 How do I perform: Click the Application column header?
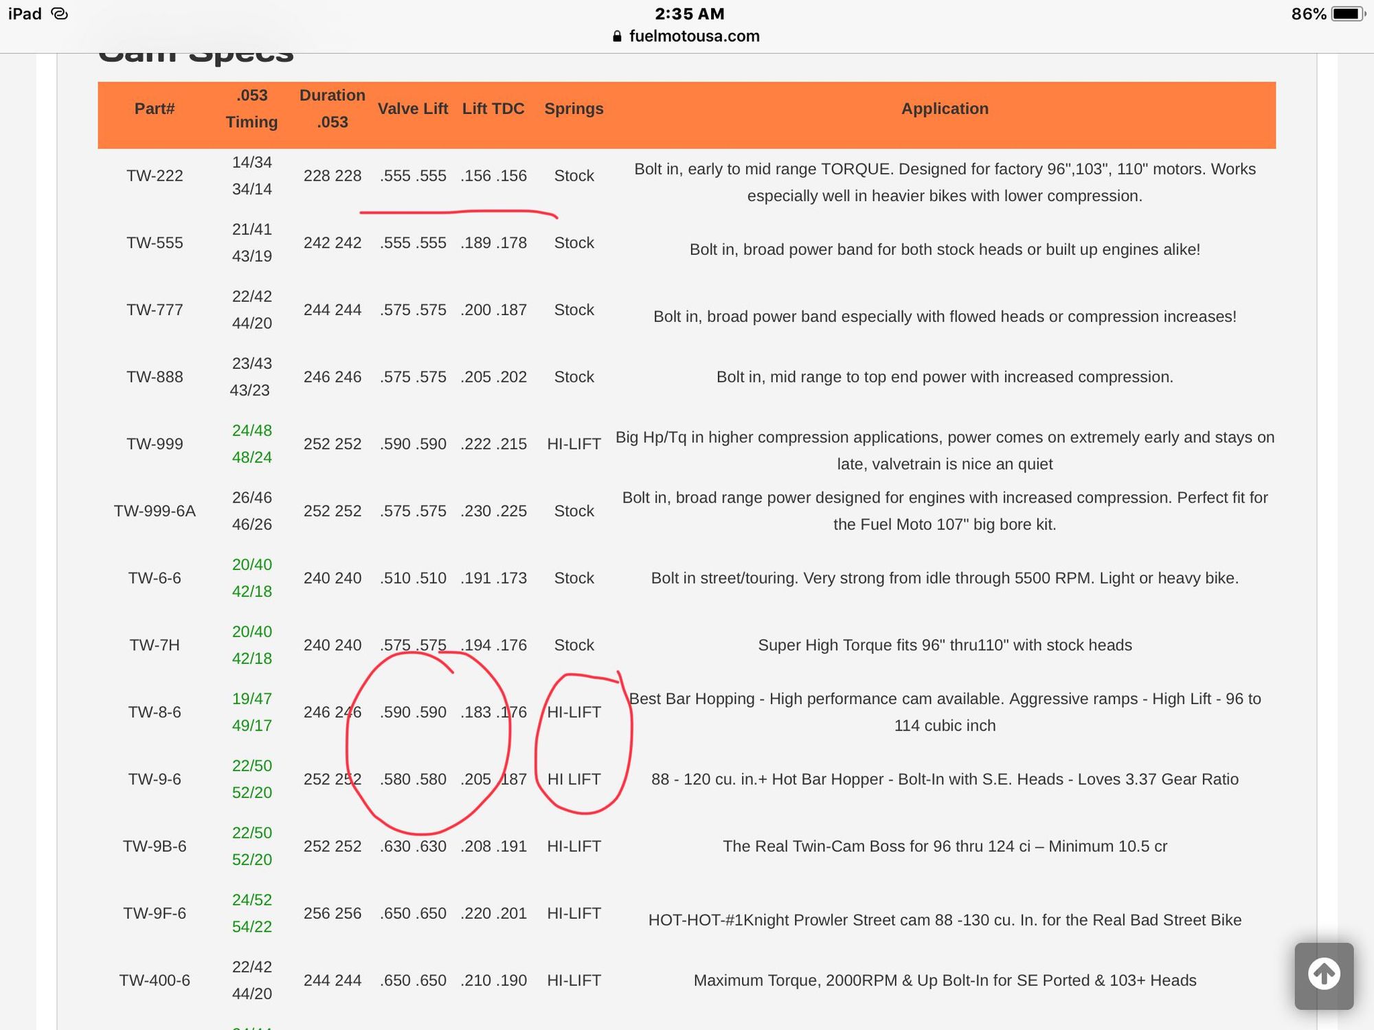coord(945,108)
